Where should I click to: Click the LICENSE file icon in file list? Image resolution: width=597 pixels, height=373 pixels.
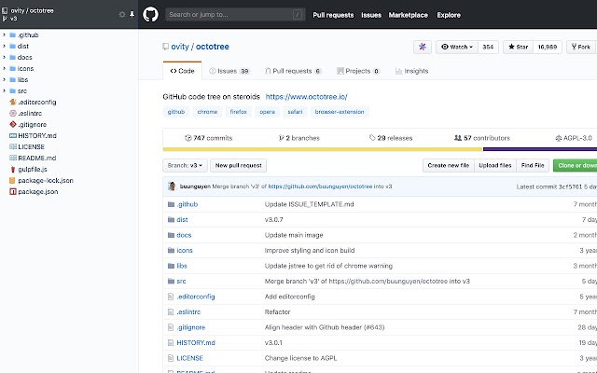coord(171,358)
